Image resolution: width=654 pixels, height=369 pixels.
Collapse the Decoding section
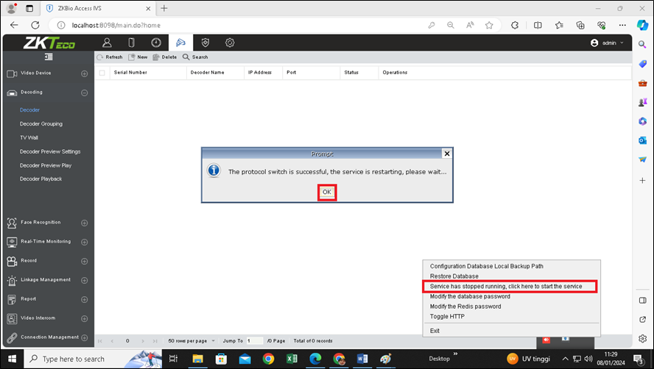84,93
